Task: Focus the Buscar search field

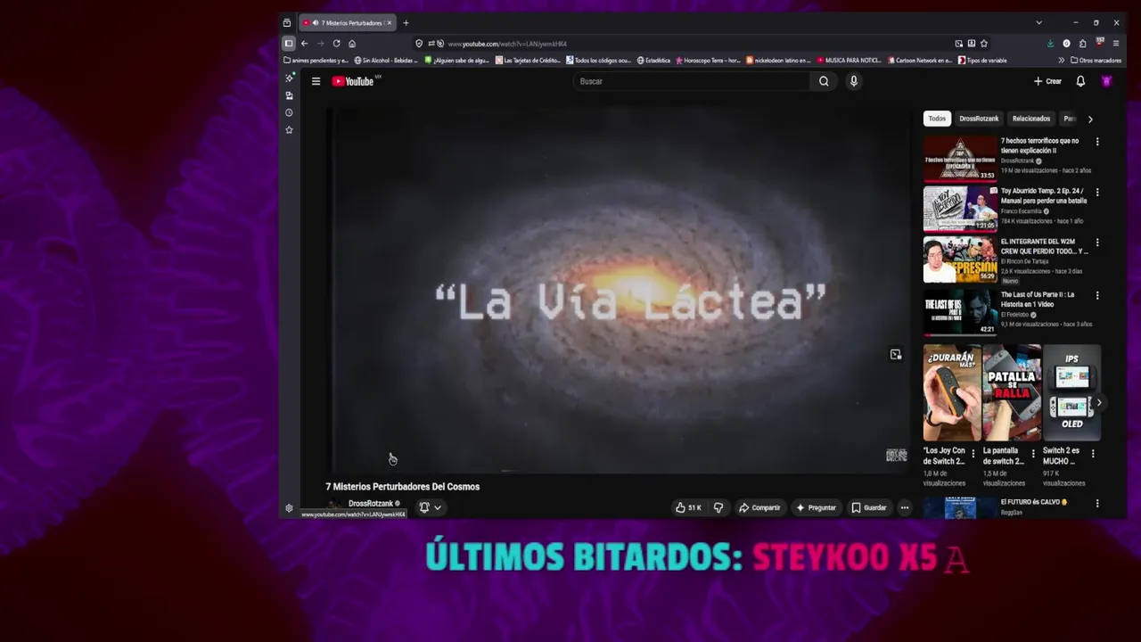Action: click(x=691, y=81)
